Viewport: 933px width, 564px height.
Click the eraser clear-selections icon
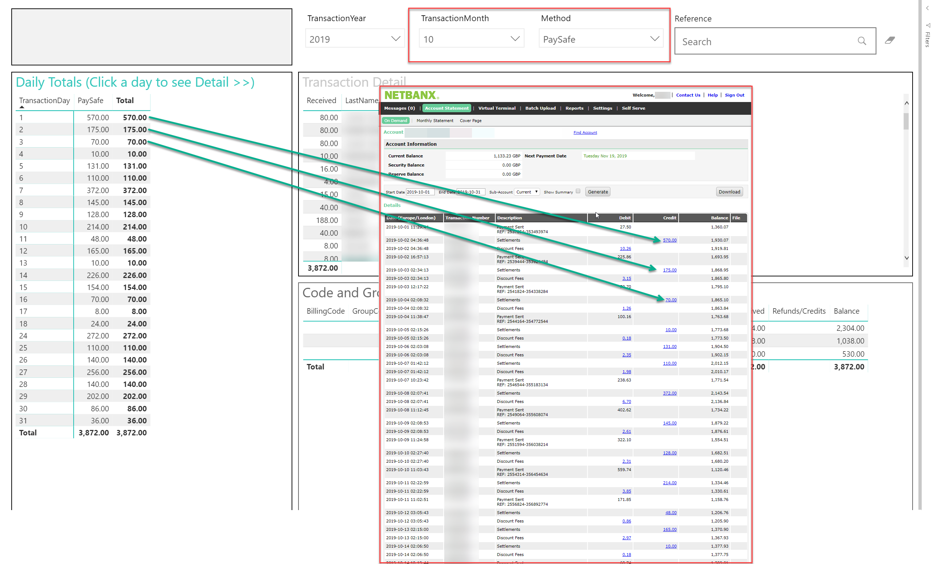(890, 40)
